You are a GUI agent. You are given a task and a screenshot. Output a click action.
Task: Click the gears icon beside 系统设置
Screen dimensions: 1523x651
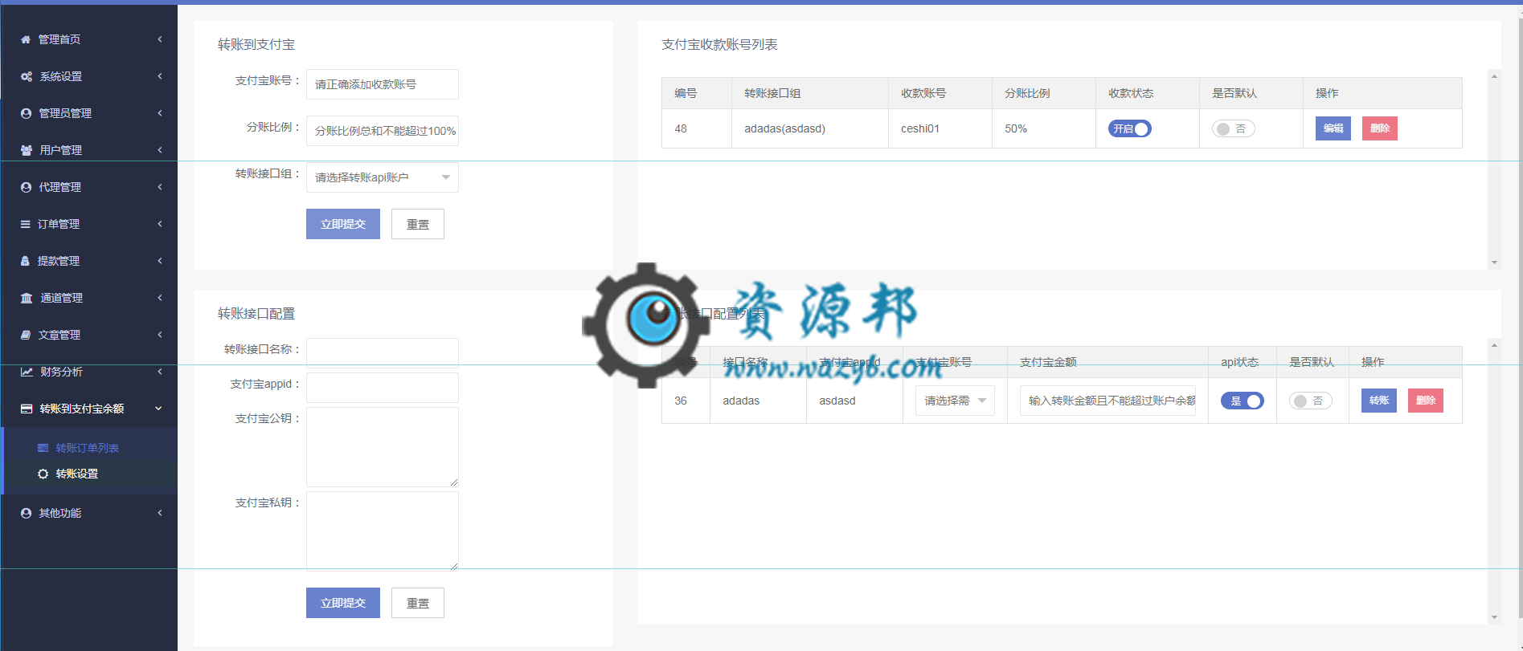point(27,76)
